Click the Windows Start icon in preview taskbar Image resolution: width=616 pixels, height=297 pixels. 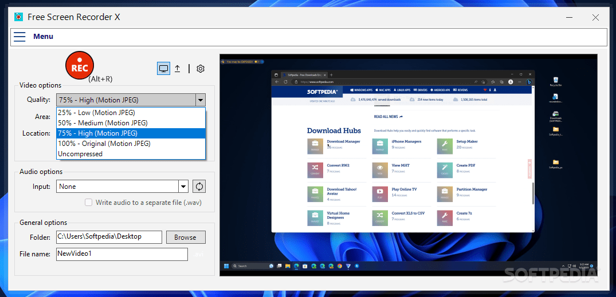(x=226, y=266)
